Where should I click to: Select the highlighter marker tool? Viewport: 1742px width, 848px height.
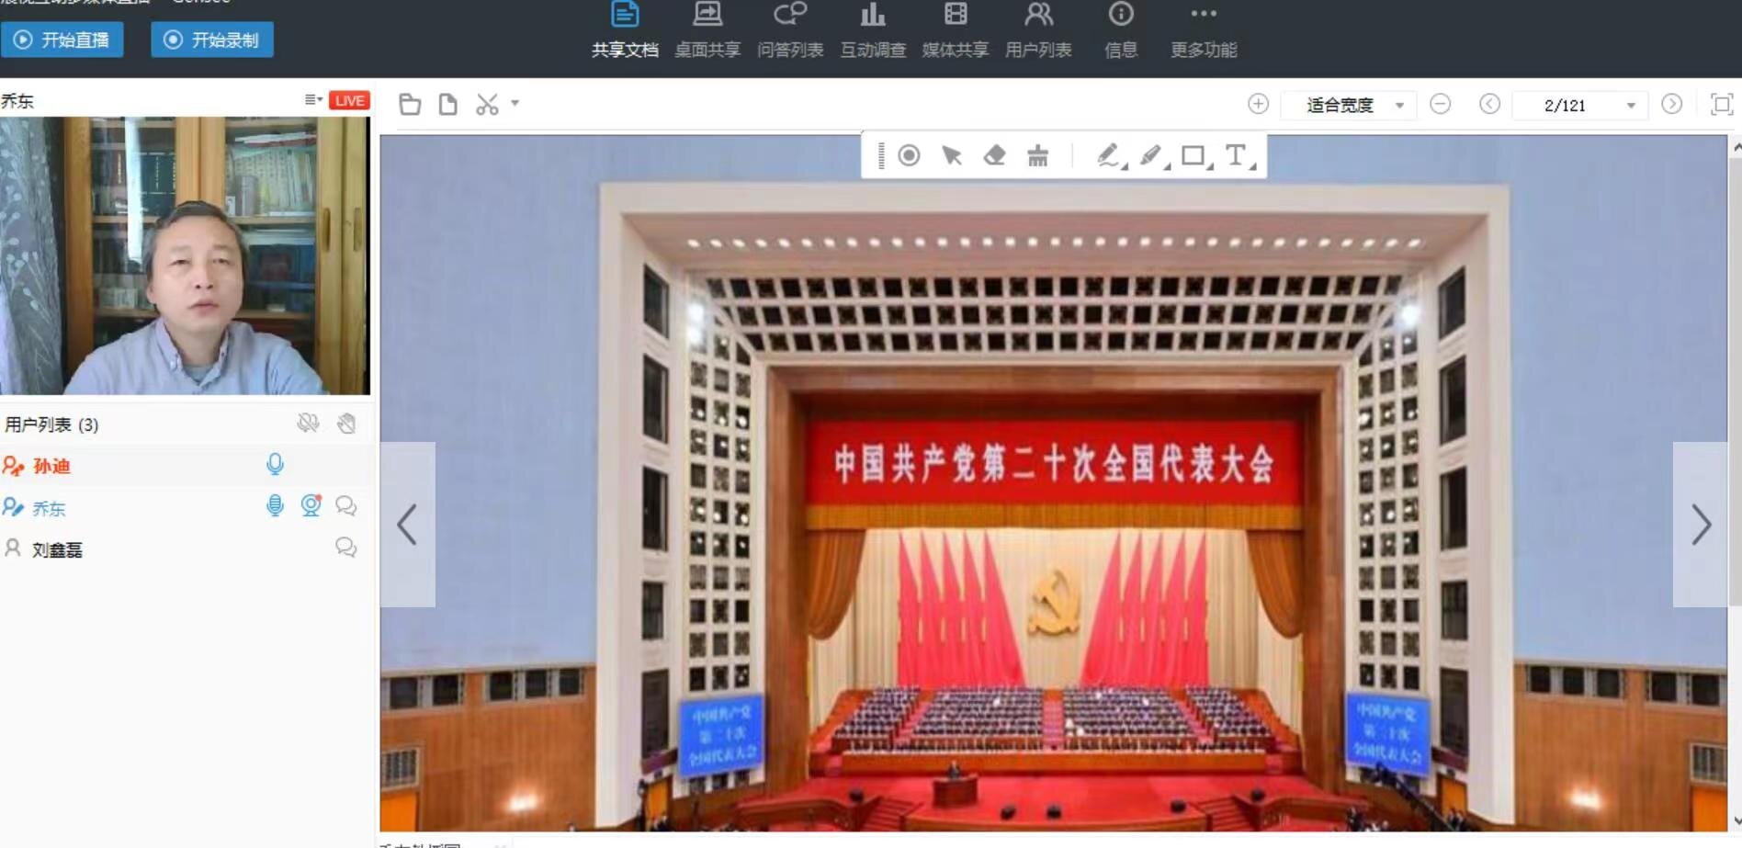pos(1153,155)
